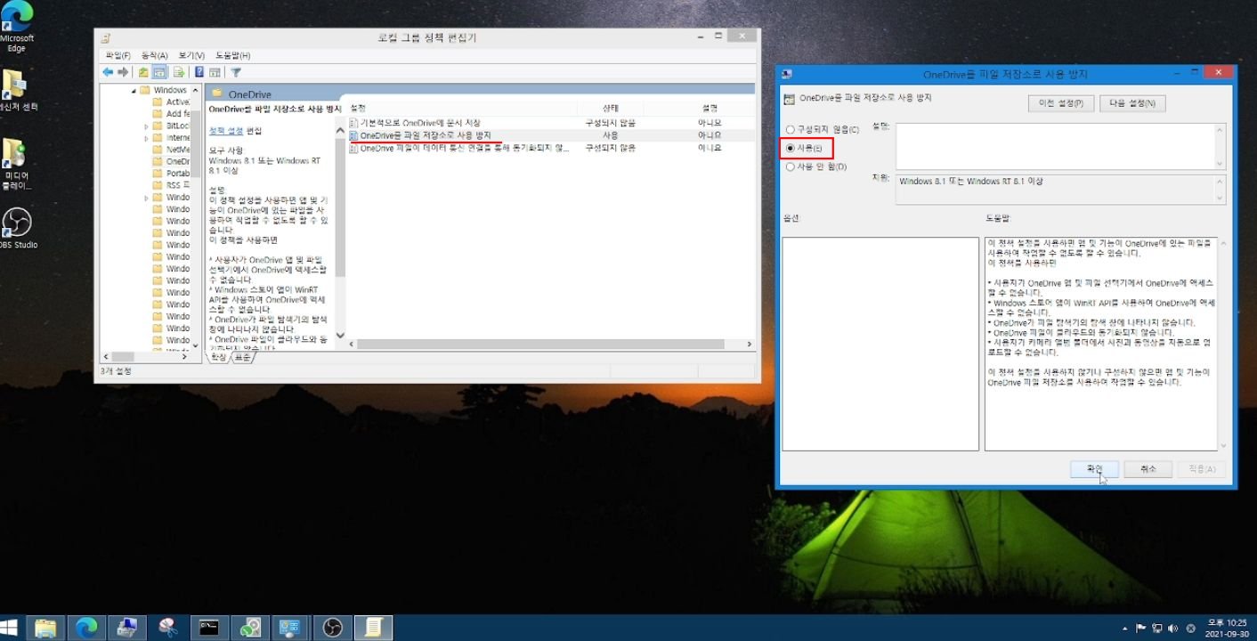The image size is (1257, 641).
Task: Open File Explorer from the taskbar
Action: coord(45,628)
